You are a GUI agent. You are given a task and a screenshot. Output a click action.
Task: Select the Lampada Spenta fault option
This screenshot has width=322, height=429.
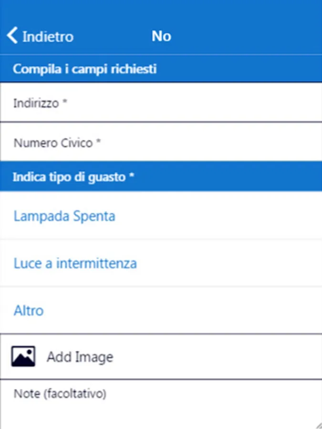pos(64,216)
